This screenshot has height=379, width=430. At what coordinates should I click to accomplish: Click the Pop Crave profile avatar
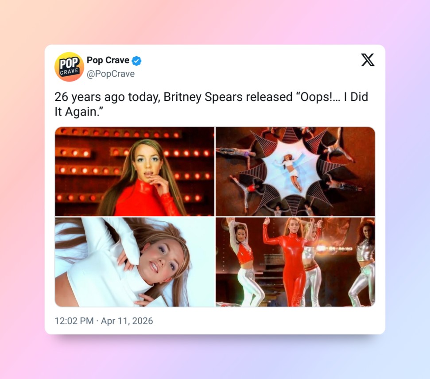coord(70,67)
